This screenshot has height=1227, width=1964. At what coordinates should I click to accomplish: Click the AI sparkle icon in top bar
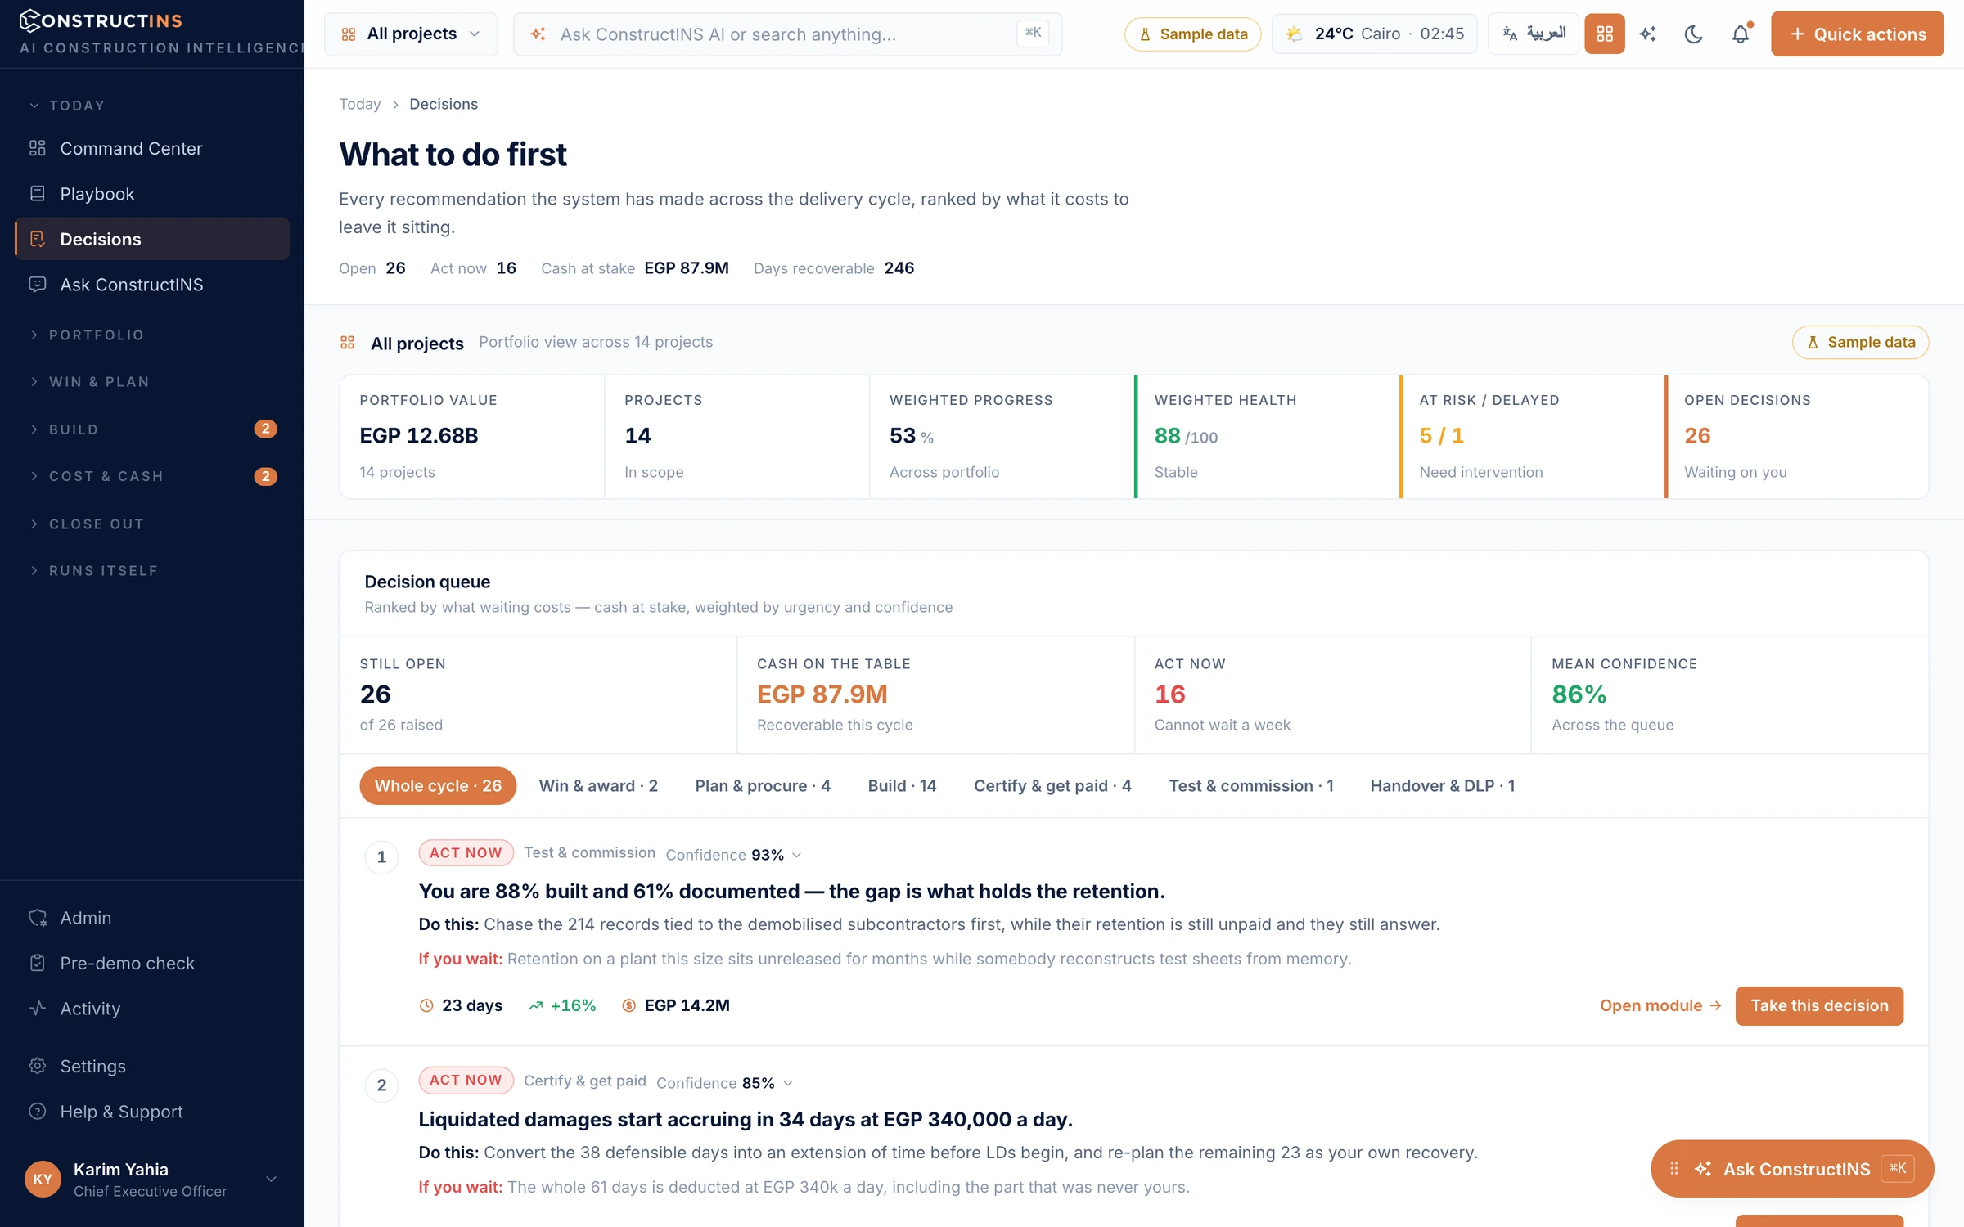click(x=1647, y=34)
